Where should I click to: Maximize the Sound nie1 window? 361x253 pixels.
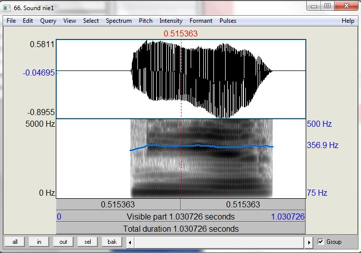(x=328, y=6)
